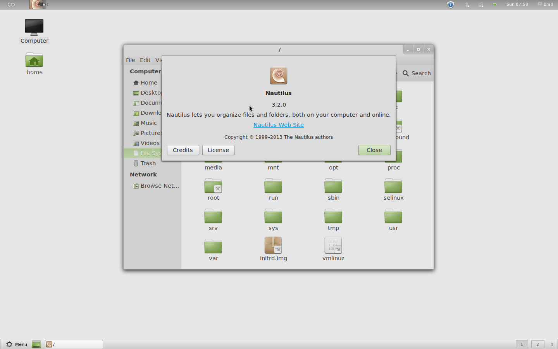The image size is (558, 349).
Task: Click the mnt folder label
Action: click(x=273, y=168)
